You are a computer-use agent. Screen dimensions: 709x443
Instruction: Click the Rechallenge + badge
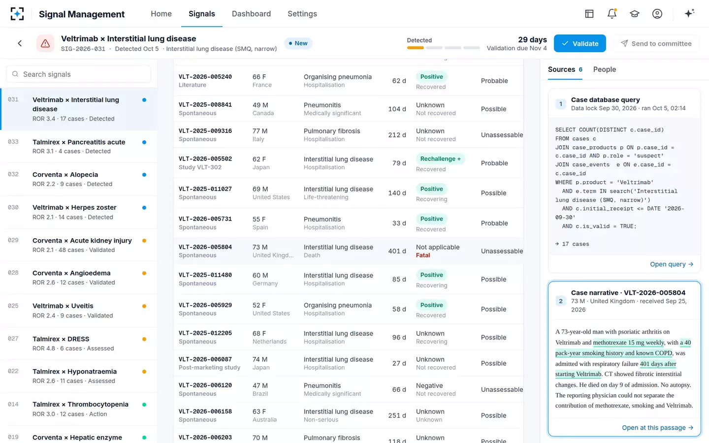pyautogui.click(x=440, y=159)
